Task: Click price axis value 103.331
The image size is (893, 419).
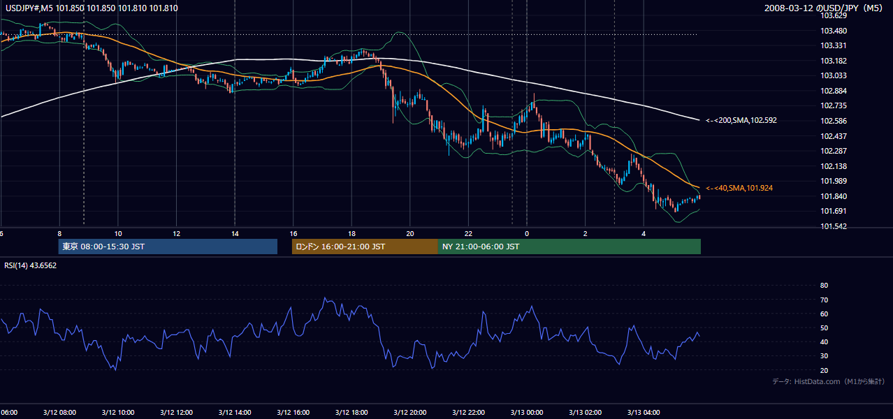Action: [833, 45]
